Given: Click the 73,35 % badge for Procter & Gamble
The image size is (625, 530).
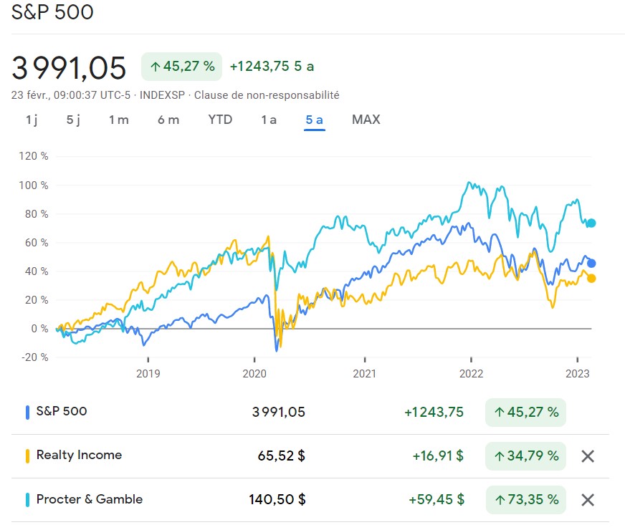Looking at the screenshot, I should point(525,500).
